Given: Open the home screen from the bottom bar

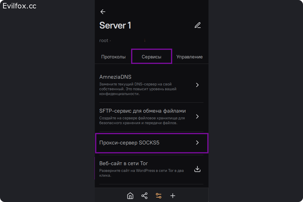Looking at the screenshot, I should point(130,196).
